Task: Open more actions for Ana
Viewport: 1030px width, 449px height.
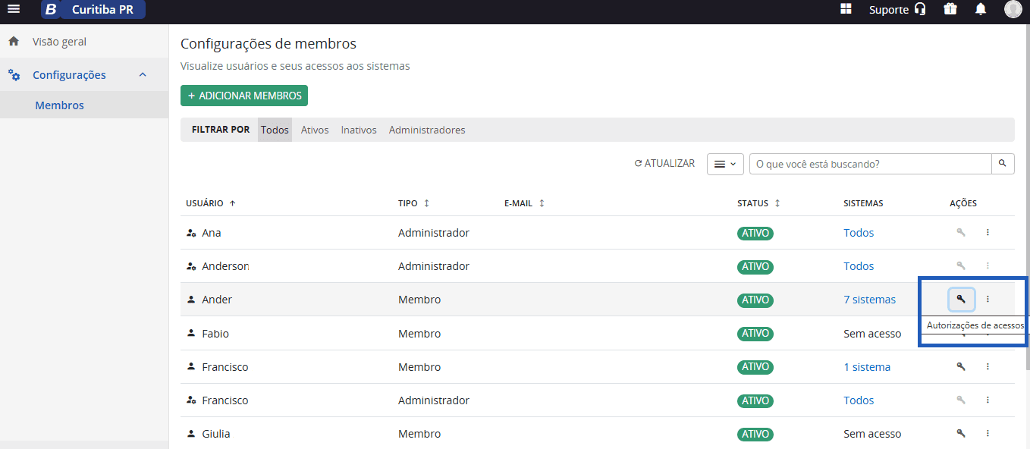Action: tap(988, 233)
